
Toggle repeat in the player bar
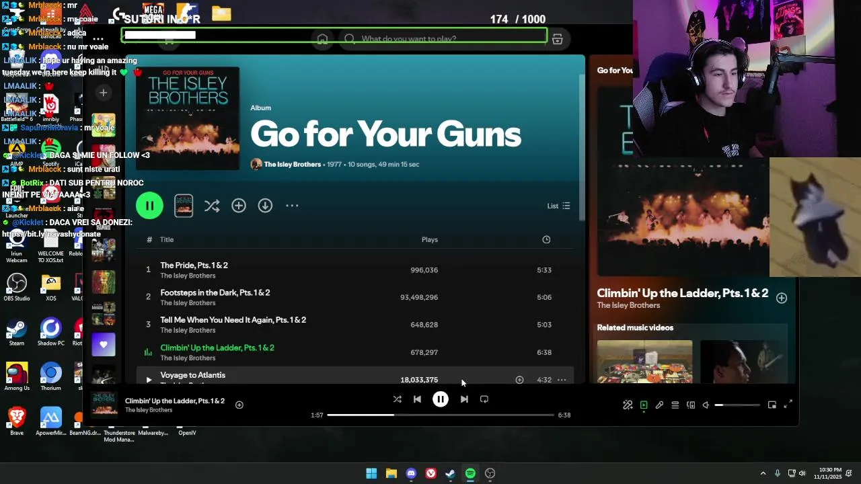tap(484, 399)
